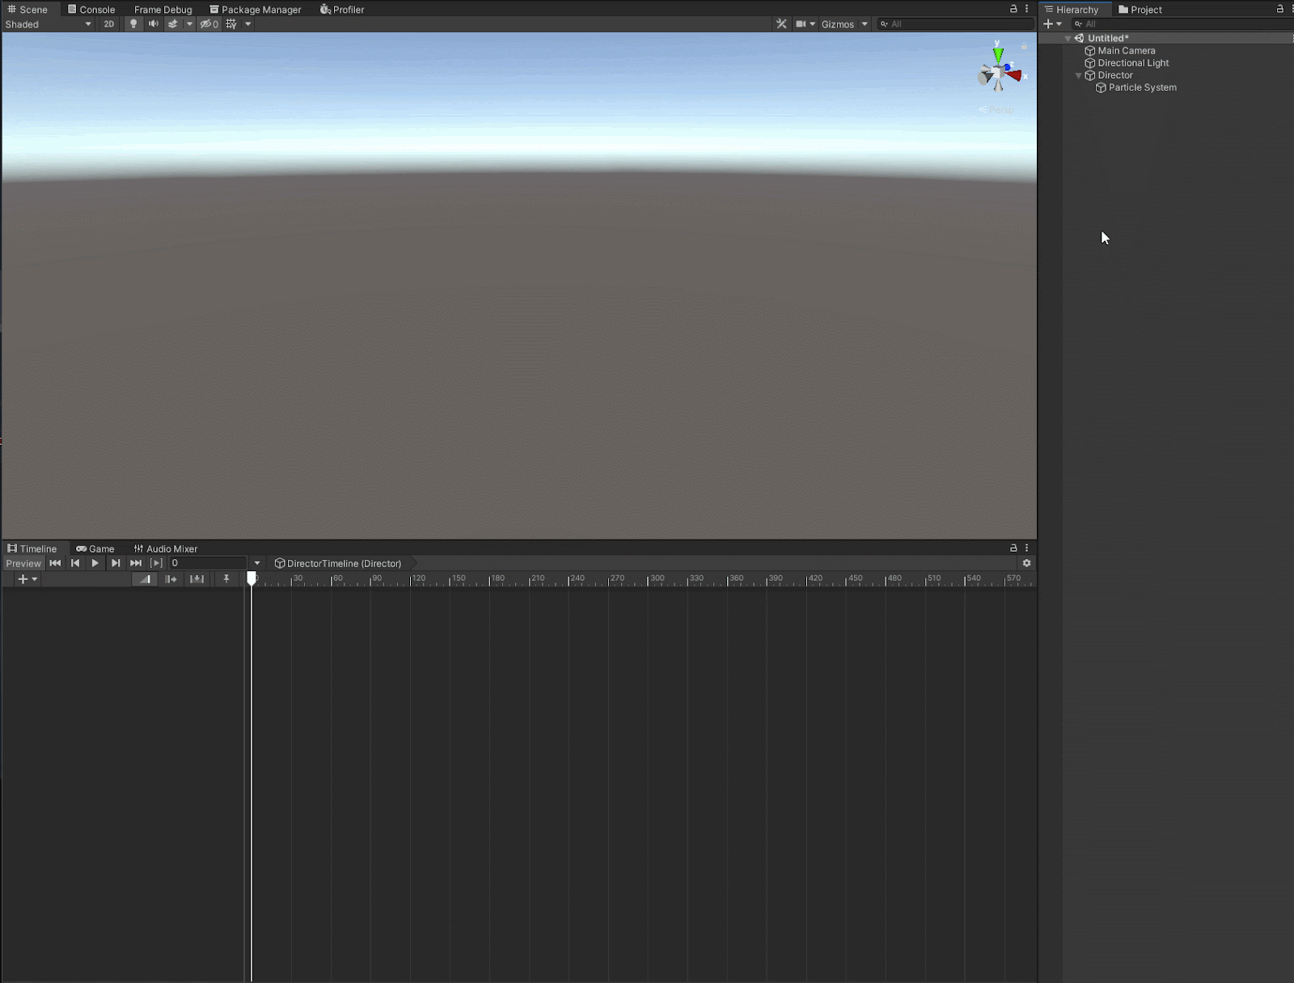Go to the start of the timeline
This screenshot has height=983, width=1294.
[x=55, y=563]
